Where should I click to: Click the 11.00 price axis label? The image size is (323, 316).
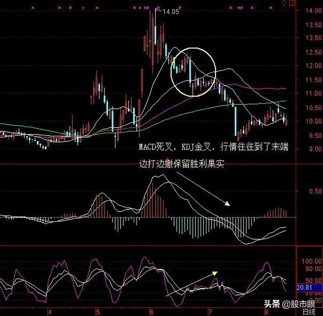[313, 93]
